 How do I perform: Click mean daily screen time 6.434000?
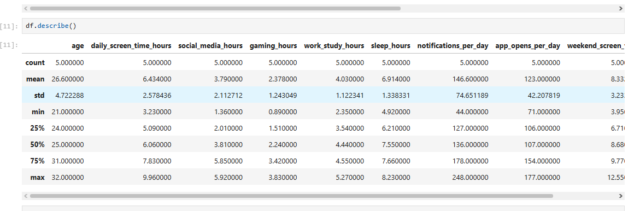tap(157, 79)
